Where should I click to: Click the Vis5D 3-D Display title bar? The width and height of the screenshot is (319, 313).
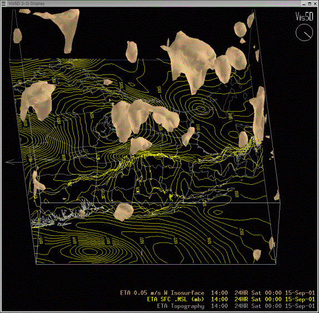click(x=153, y=3)
